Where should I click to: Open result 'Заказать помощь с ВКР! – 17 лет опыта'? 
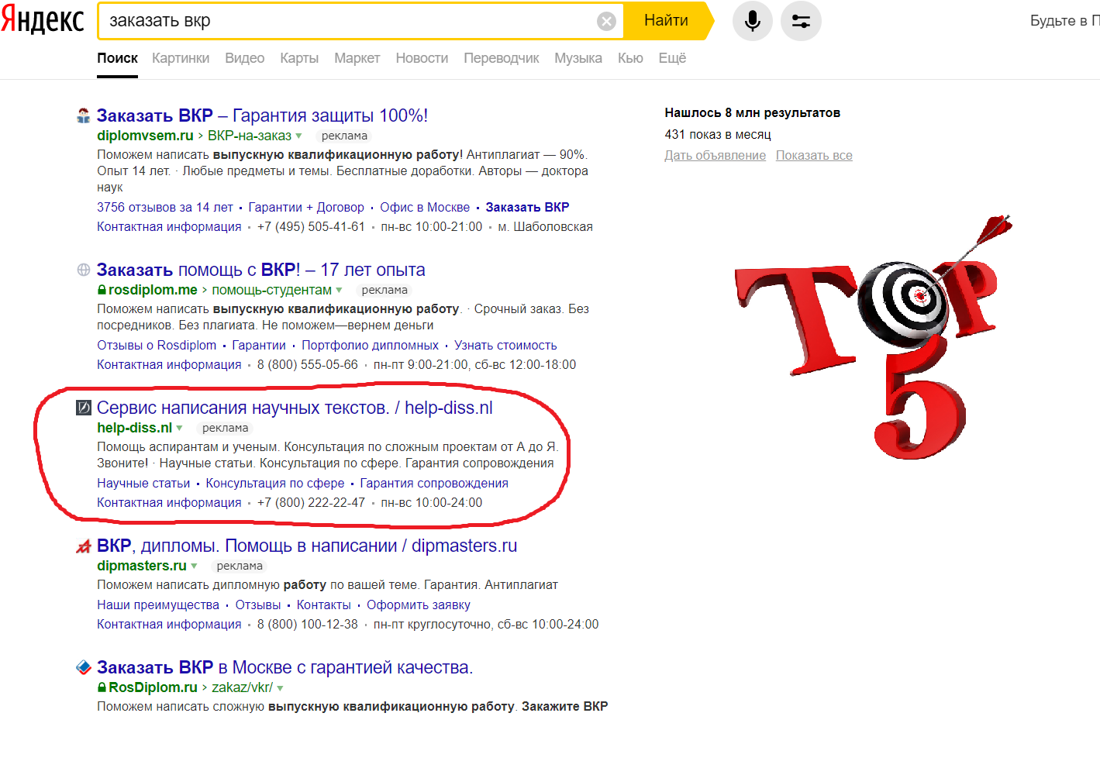click(x=261, y=270)
